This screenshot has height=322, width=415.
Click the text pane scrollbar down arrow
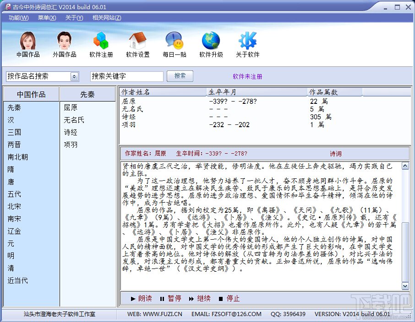pos(405,286)
